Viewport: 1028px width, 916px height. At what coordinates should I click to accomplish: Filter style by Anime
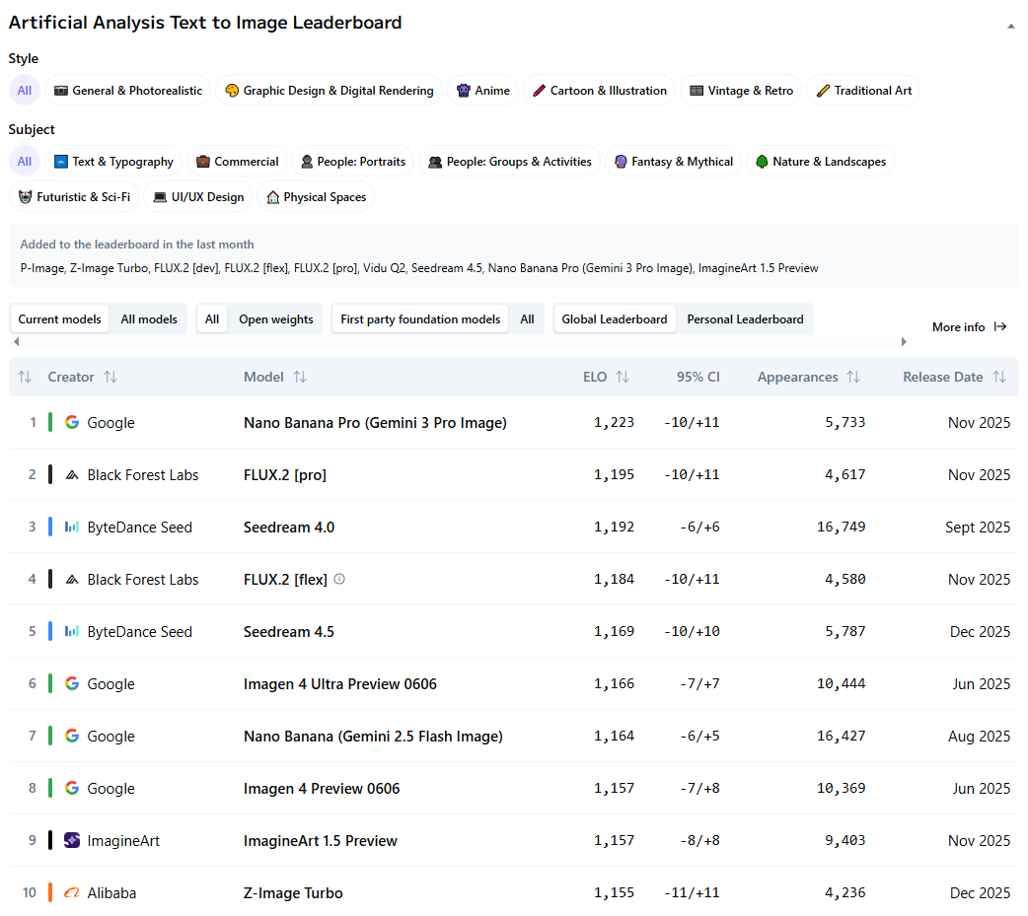tap(483, 91)
